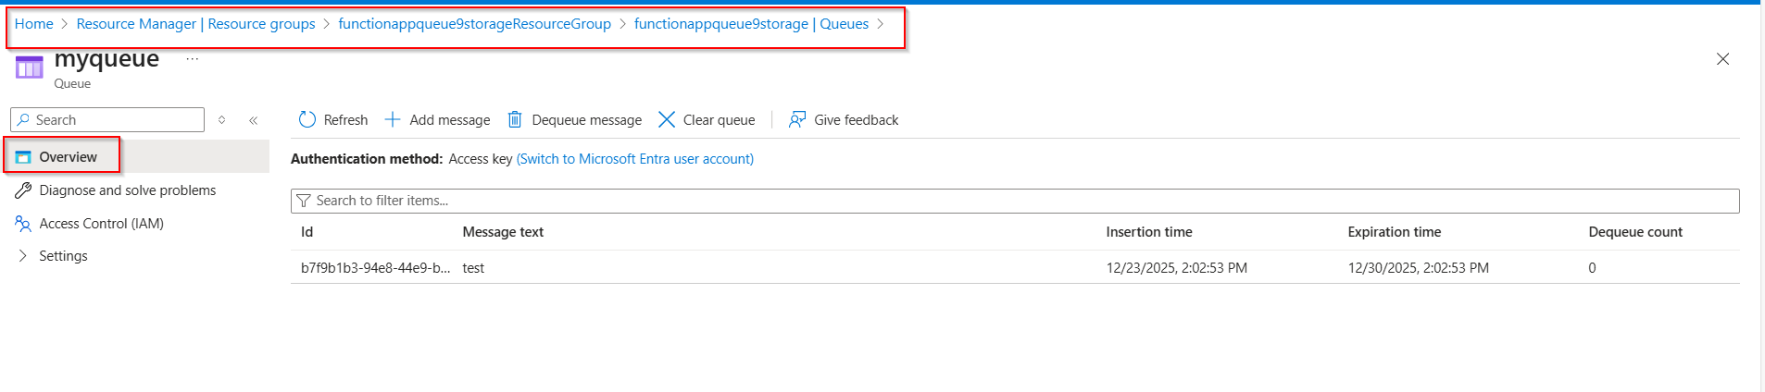
Task: Click the Diagnose and solve problems wrench icon
Action: [x=23, y=190]
